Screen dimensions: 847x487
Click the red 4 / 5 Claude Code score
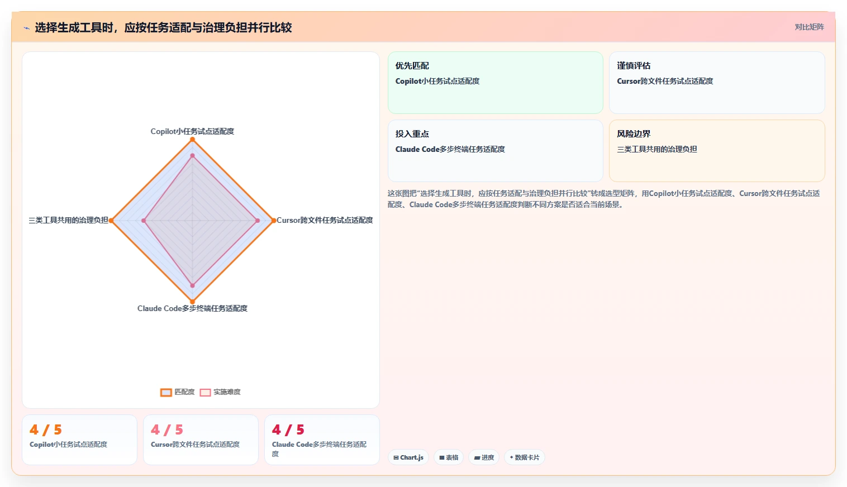pos(288,429)
